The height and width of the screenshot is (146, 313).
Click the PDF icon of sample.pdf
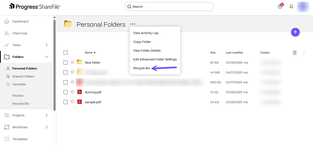coord(80,102)
